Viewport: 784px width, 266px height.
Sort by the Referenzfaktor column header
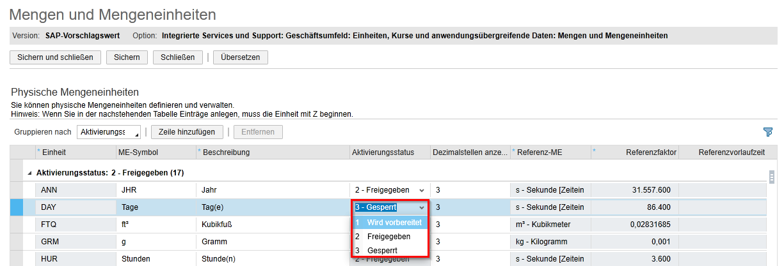[650, 152]
